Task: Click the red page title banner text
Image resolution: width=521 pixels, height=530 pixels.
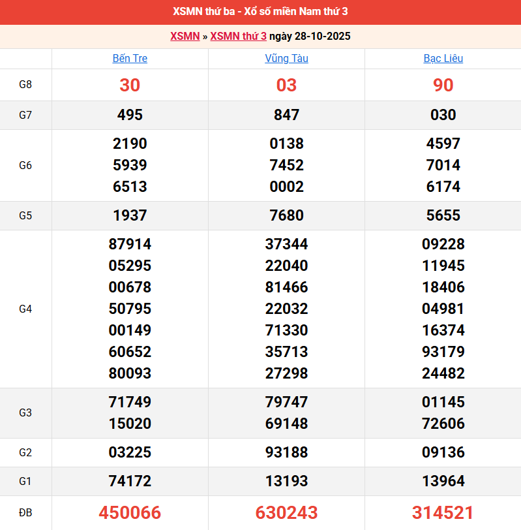Action: click(x=260, y=12)
